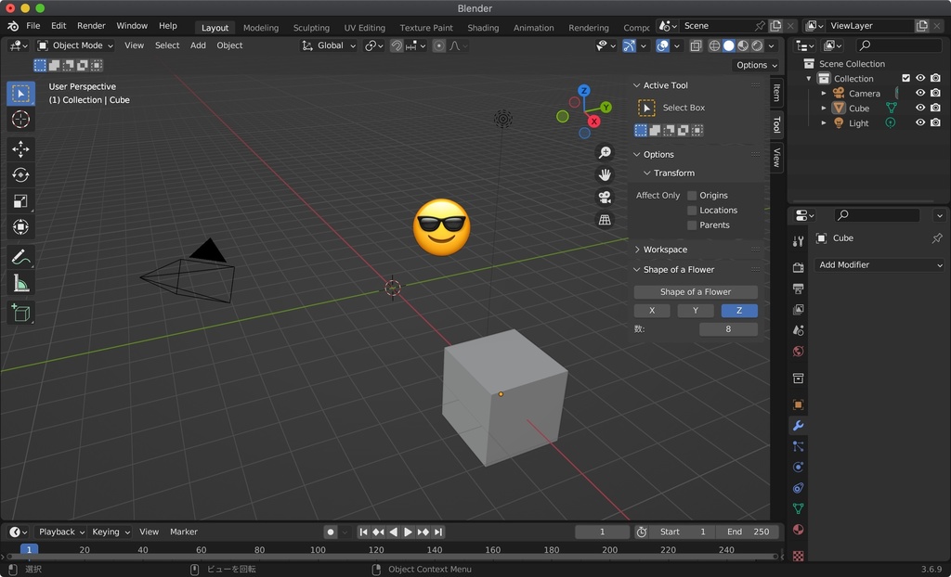Enable the Origins checkbox under Affect Only
Viewport: 951px width, 577px height.
click(691, 195)
